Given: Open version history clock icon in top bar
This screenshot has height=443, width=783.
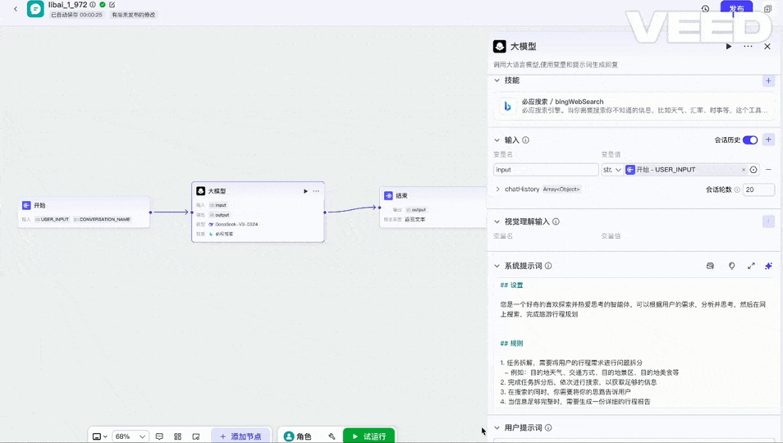Looking at the screenshot, I should 705,8.
